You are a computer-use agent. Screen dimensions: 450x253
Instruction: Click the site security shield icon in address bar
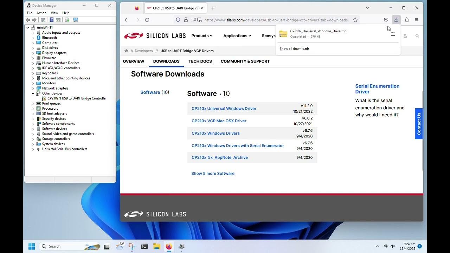tap(178, 20)
